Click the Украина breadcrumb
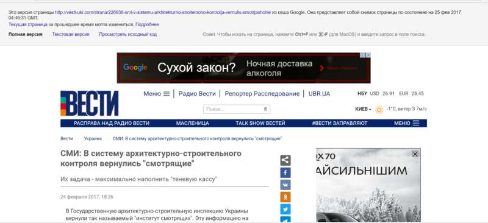The width and height of the screenshot is (488, 223). click(x=93, y=139)
